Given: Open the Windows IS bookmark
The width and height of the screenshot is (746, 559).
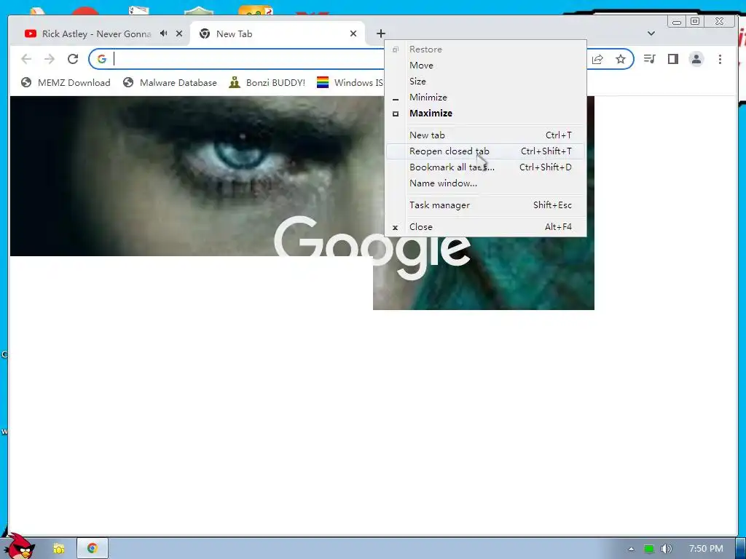Looking at the screenshot, I should (x=350, y=83).
